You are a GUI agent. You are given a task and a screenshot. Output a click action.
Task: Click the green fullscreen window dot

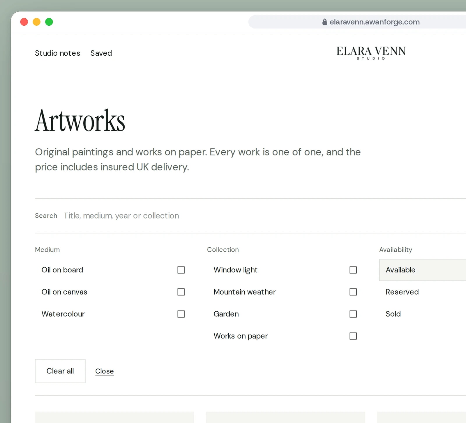click(x=49, y=22)
